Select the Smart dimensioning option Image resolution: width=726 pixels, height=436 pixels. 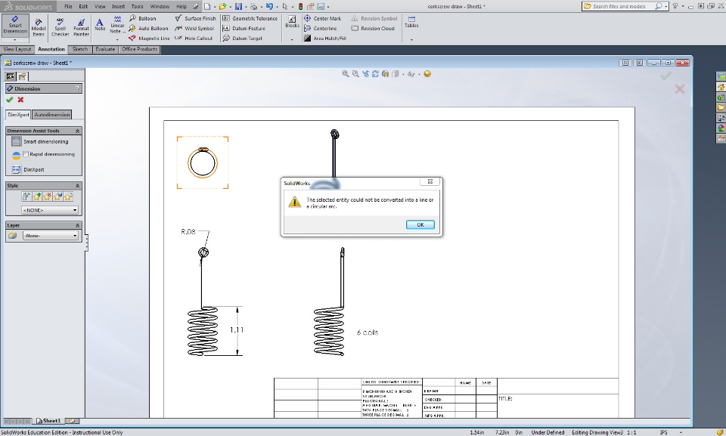tap(40, 141)
